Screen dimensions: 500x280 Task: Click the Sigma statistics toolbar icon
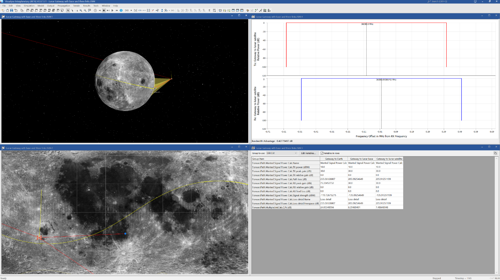[x=209, y=10]
